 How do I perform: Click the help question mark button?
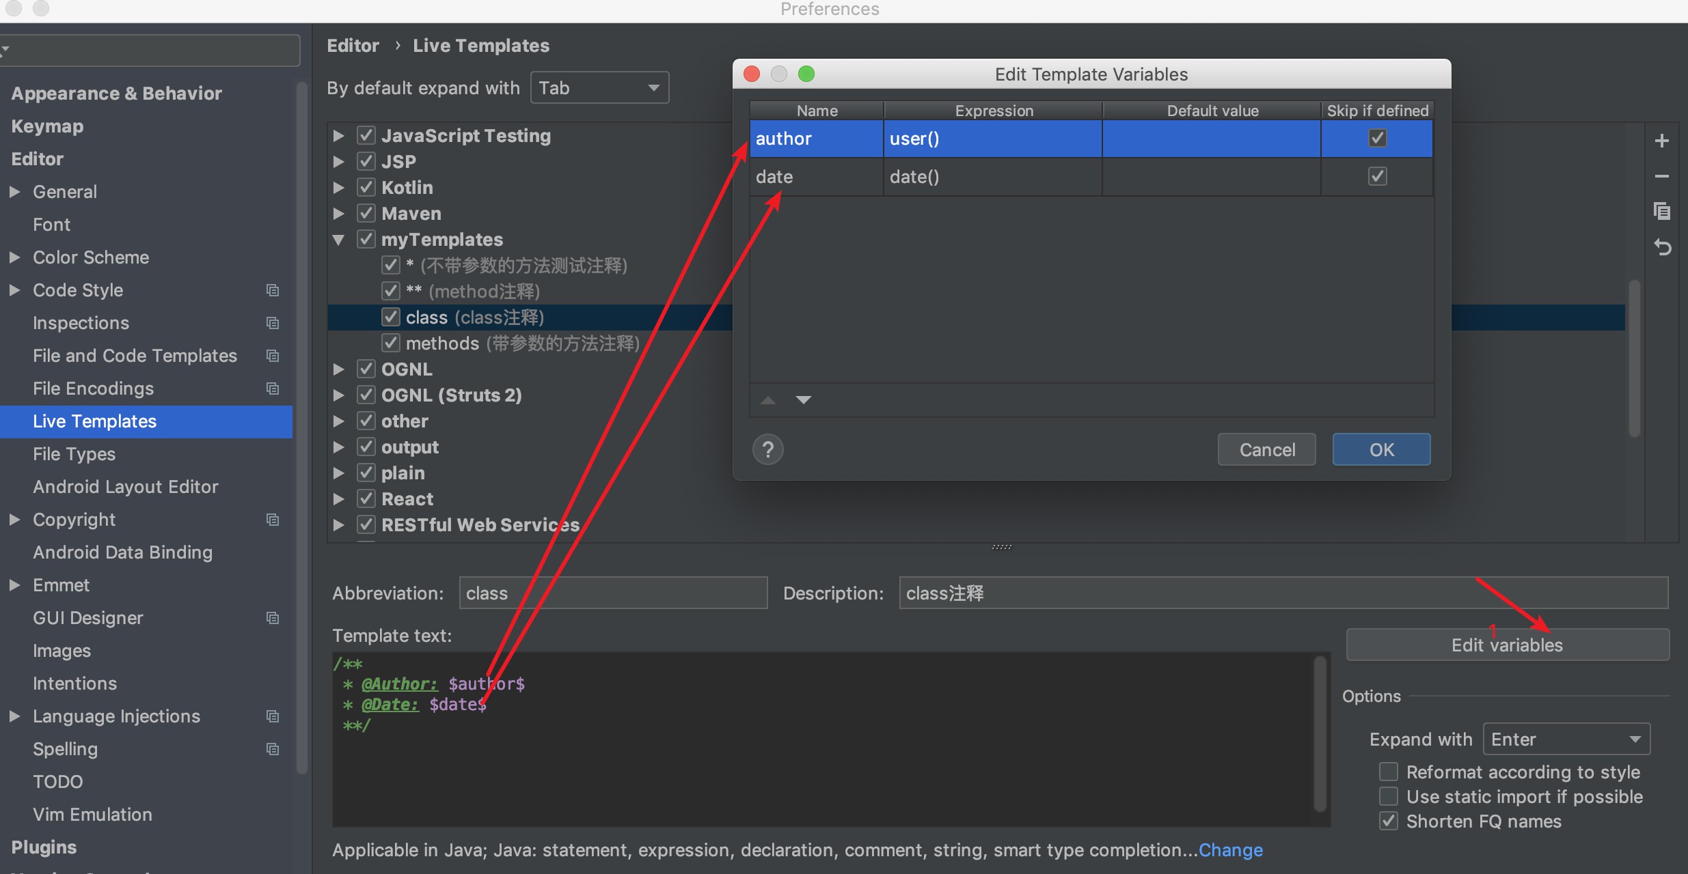(767, 449)
